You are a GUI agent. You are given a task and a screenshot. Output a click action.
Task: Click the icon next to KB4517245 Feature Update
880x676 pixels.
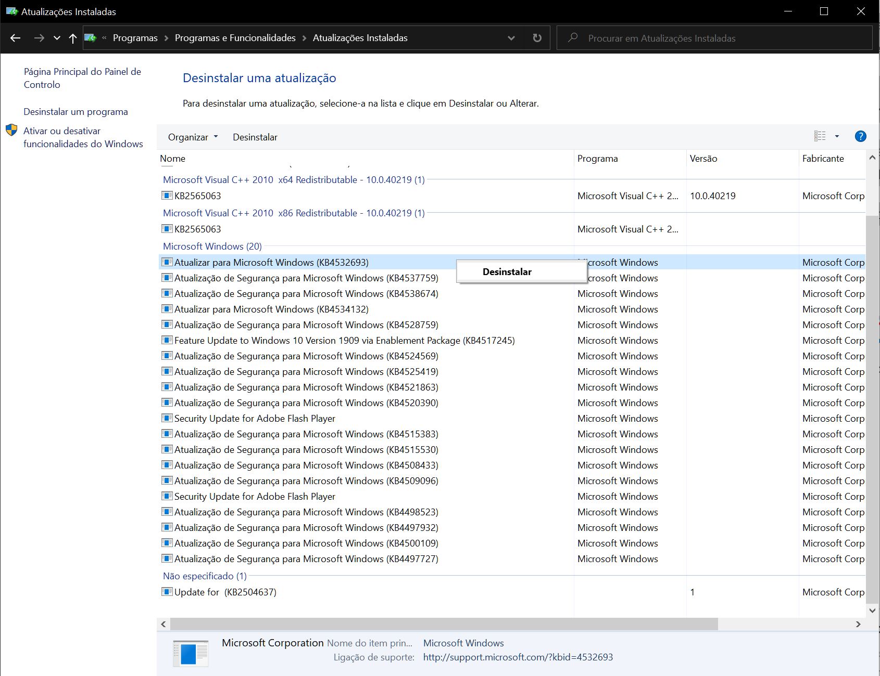(x=167, y=340)
